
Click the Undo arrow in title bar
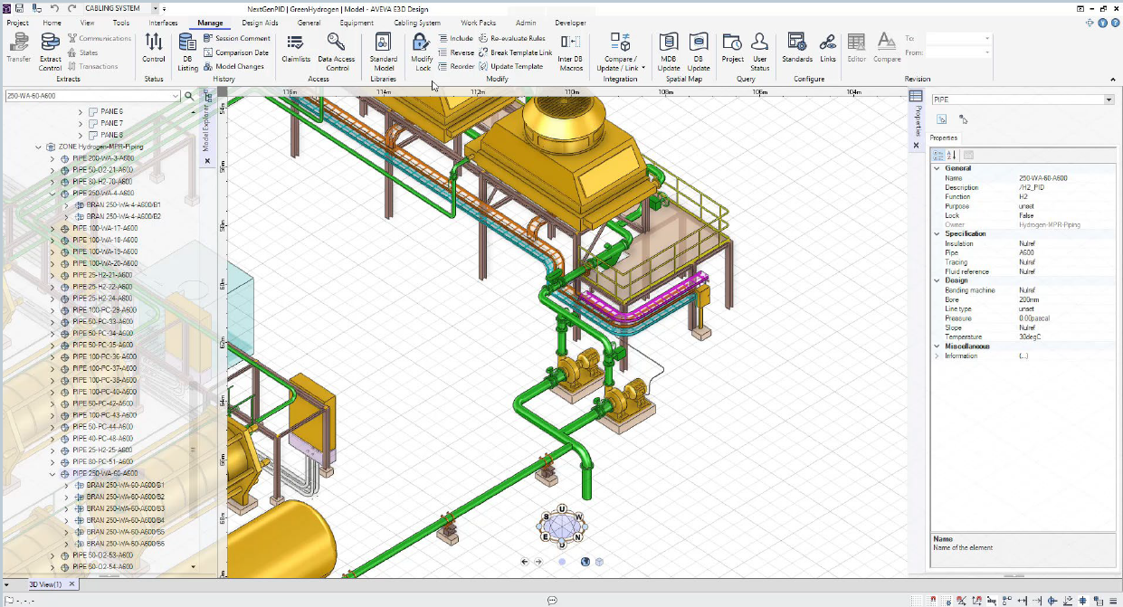click(x=54, y=8)
